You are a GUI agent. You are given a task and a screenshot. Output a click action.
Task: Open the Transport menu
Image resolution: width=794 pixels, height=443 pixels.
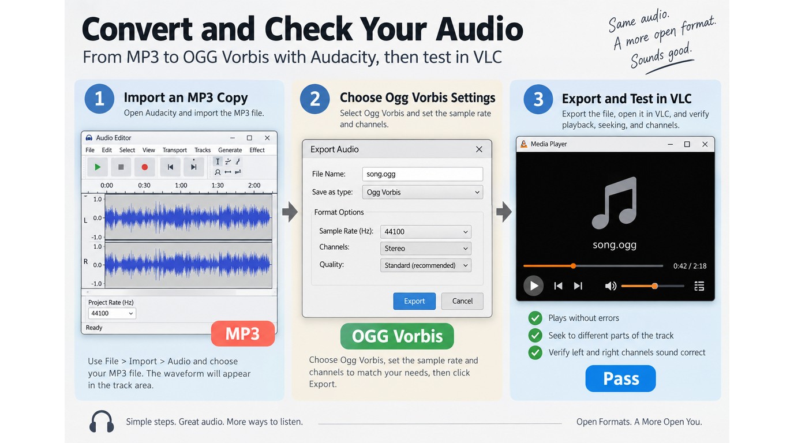pyautogui.click(x=175, y=150)
